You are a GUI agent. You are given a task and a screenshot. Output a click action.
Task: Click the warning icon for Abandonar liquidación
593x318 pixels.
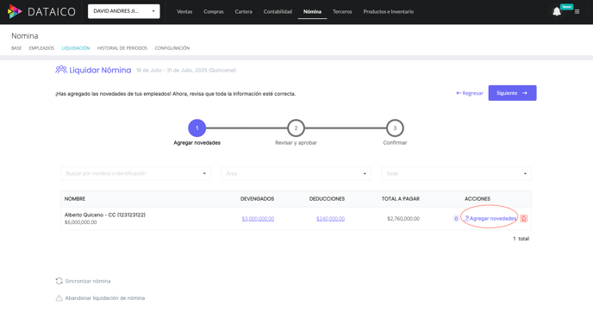(59, 298)
